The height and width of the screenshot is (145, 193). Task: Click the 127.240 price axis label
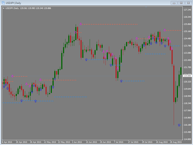[x=187, y=10]
